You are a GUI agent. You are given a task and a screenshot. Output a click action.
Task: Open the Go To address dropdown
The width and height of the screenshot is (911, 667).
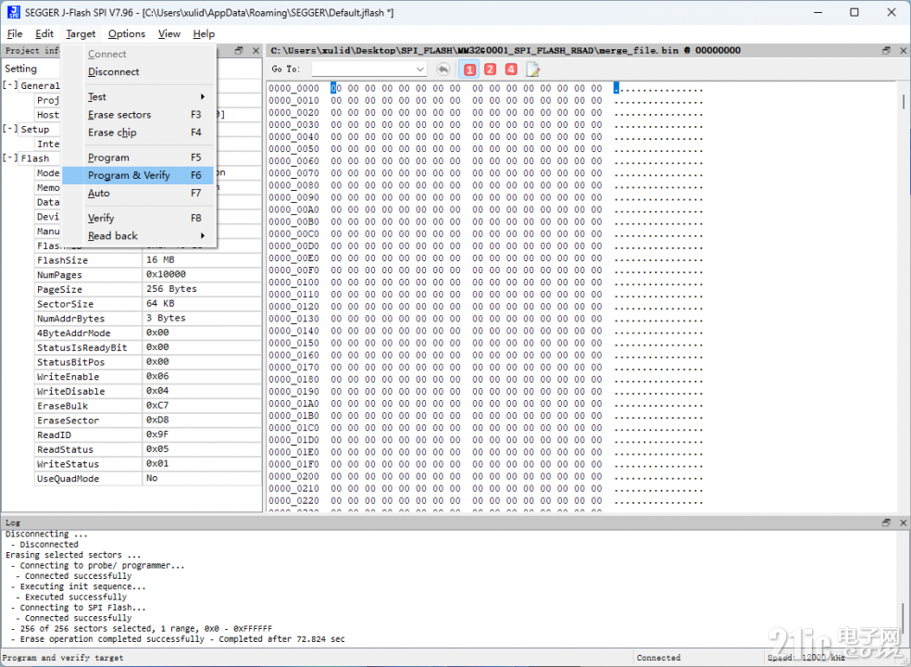[x=420, y=69]
